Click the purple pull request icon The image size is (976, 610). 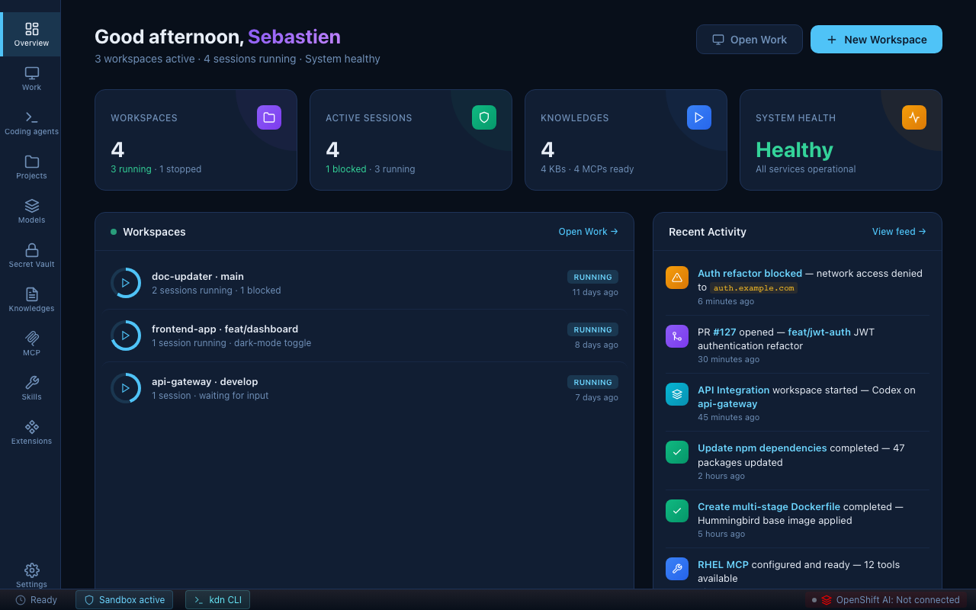tap(677, 336)
